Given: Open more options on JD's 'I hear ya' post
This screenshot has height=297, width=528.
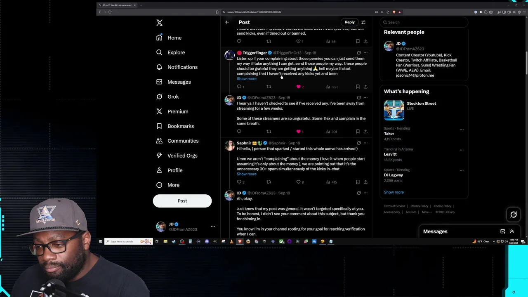Looking at the screenshot, I should (x=365, y=98).
